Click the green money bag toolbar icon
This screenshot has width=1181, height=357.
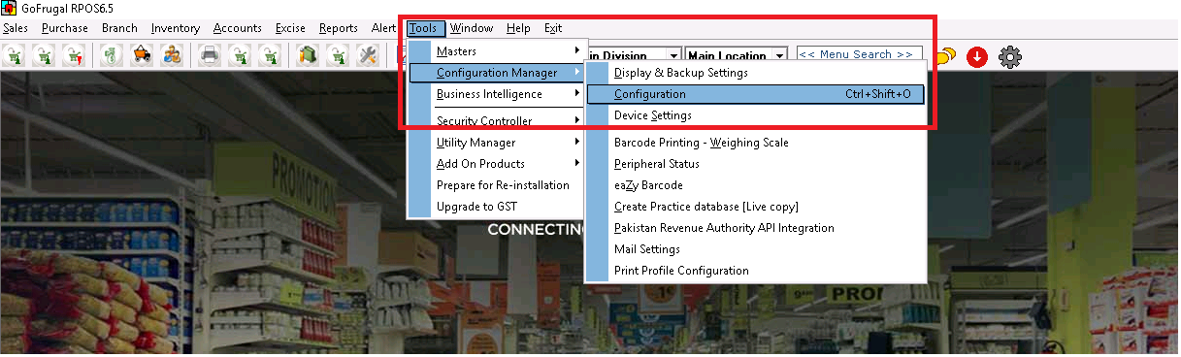[x=111, y=56]
